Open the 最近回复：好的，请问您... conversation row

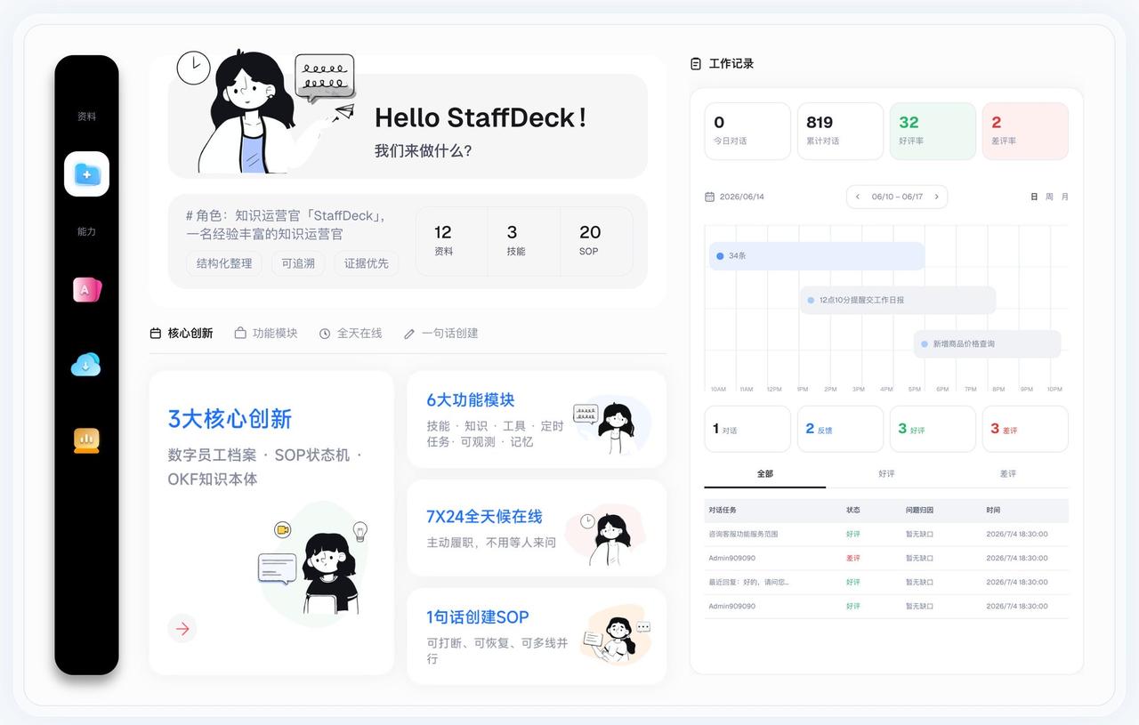[x=886, y=583]
